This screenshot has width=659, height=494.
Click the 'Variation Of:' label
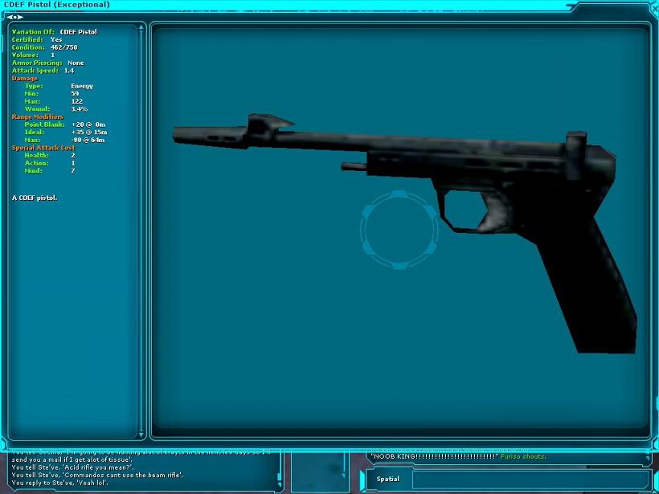click(x=33, y=32)
